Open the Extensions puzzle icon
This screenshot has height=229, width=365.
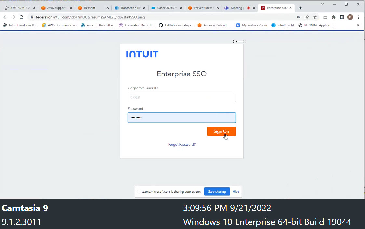click(333, 17)
